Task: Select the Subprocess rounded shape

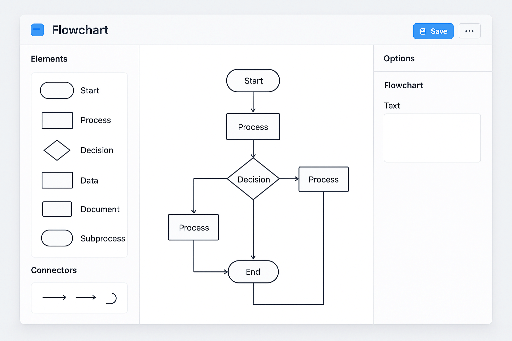Action: 57,238
